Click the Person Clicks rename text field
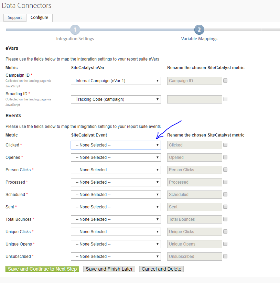This screenshot has width=280, height=283. click(x=194, y=170)
